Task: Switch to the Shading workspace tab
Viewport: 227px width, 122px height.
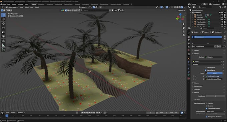Action: click(77, 4)
